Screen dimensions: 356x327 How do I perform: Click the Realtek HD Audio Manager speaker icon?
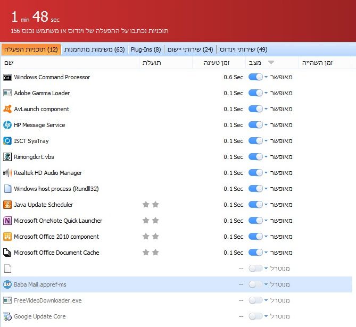pyautogui.click(x=7, y=173)
